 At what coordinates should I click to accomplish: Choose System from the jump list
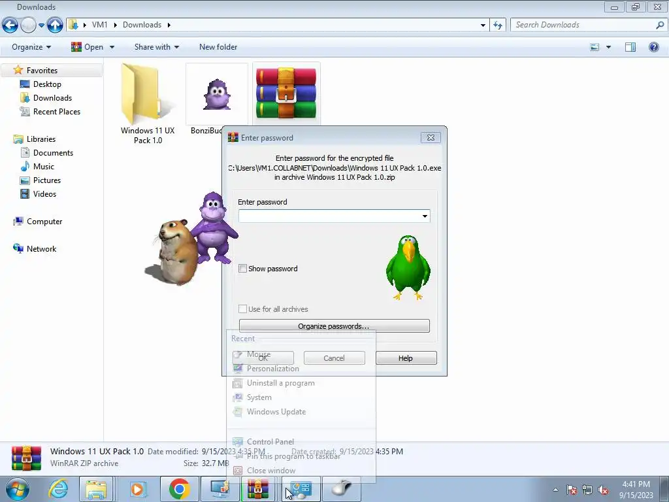point(259,397)
